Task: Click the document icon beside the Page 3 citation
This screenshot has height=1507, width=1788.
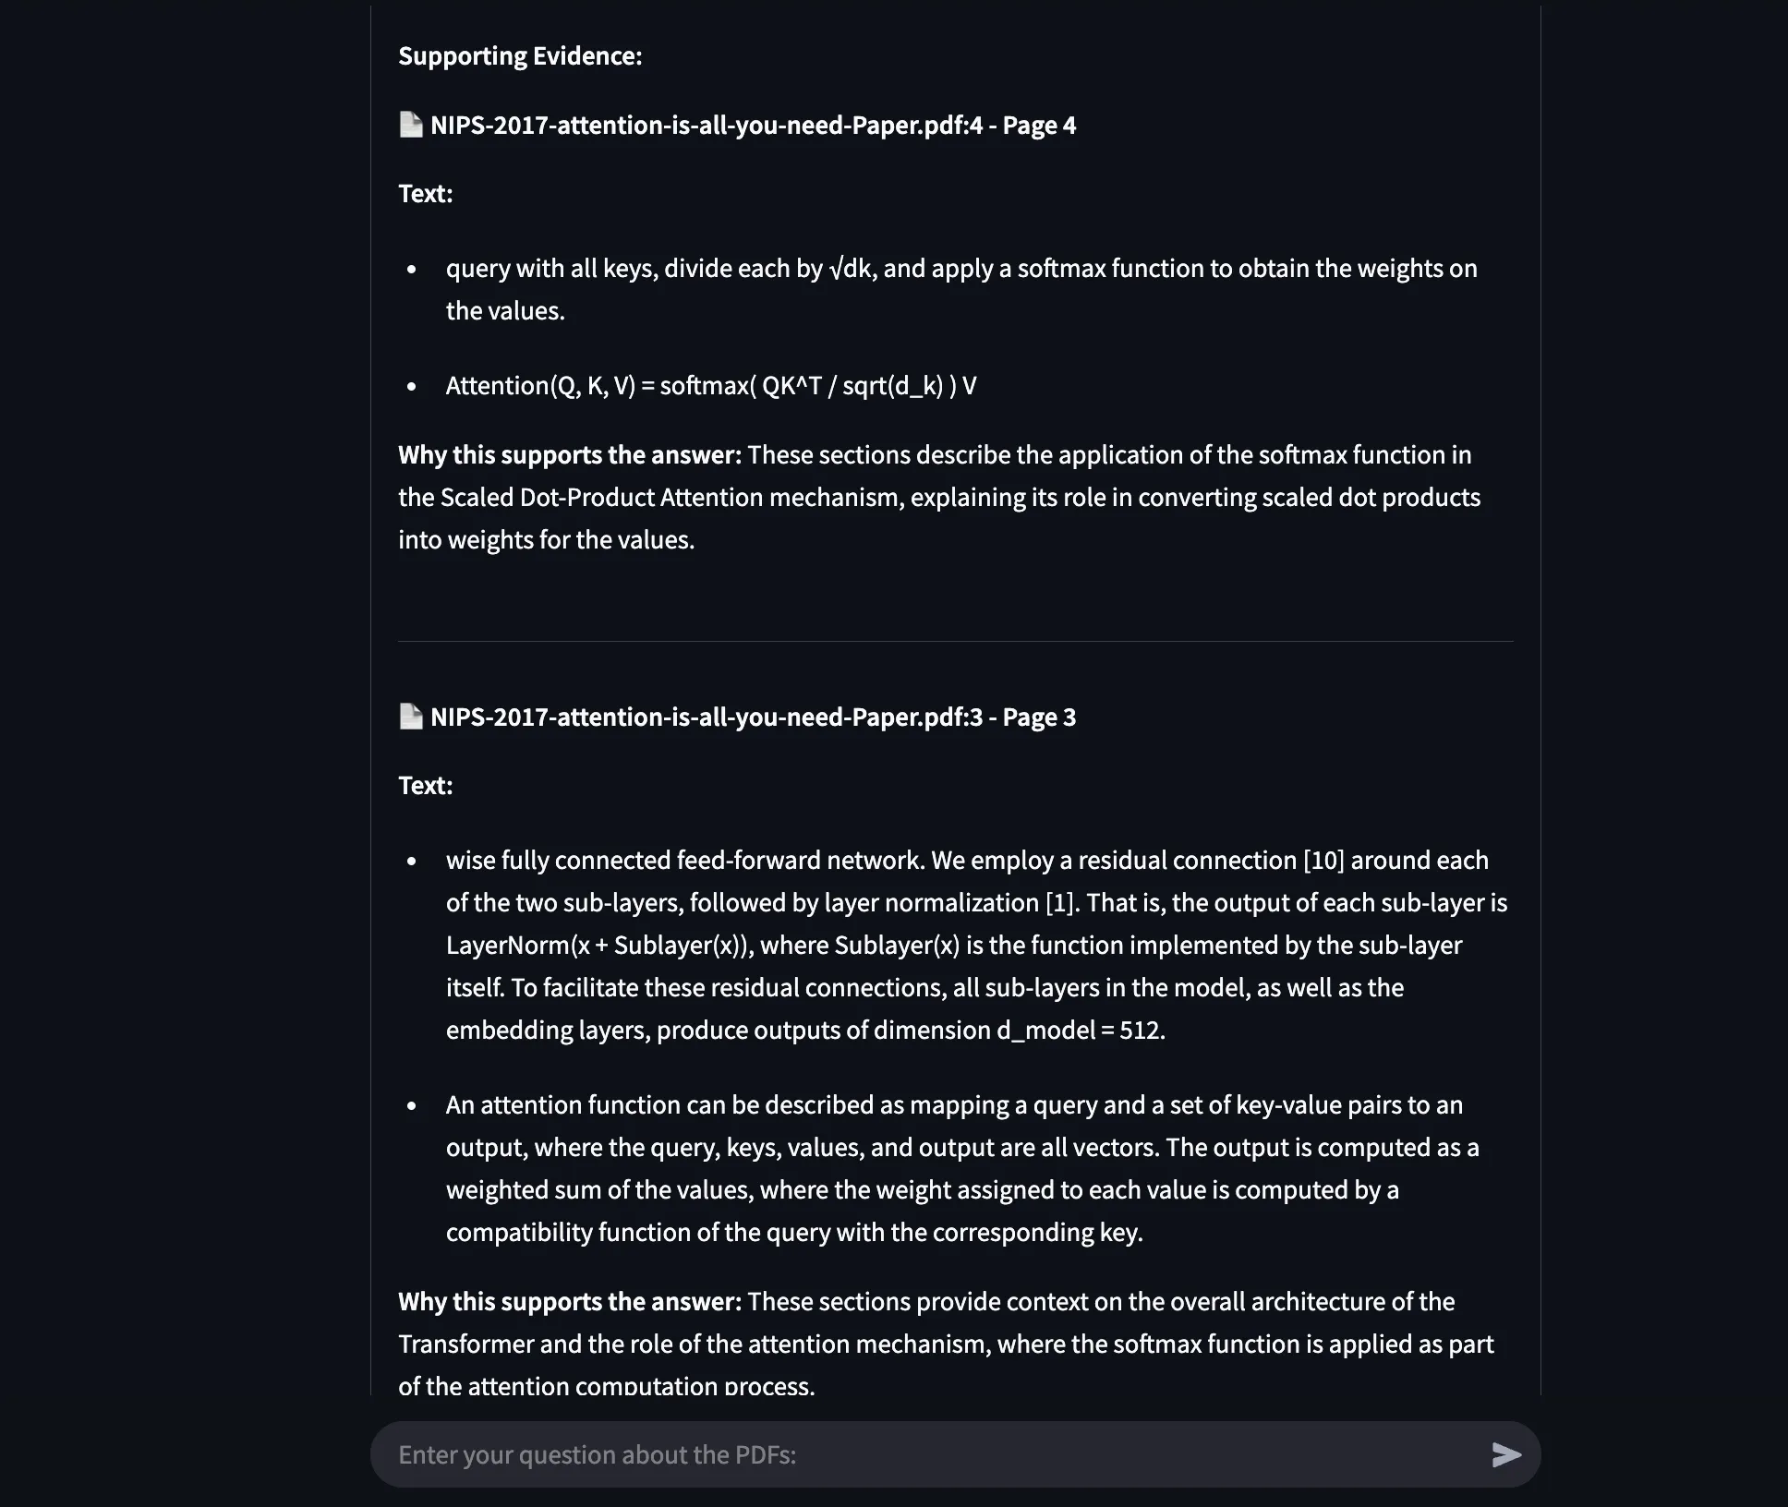Action: click(x=410, y=717)
